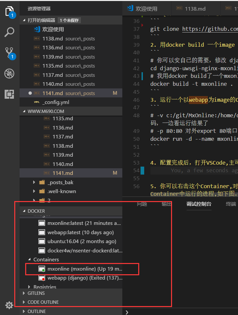Select 1140.md in open editors list

pyautogui.click(x=71, y=84)
